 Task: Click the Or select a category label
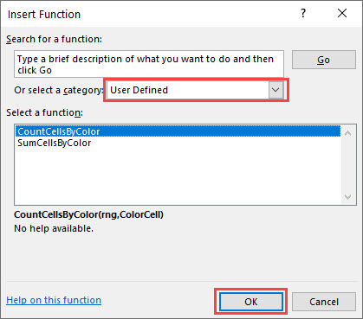(x=59, y=90)
